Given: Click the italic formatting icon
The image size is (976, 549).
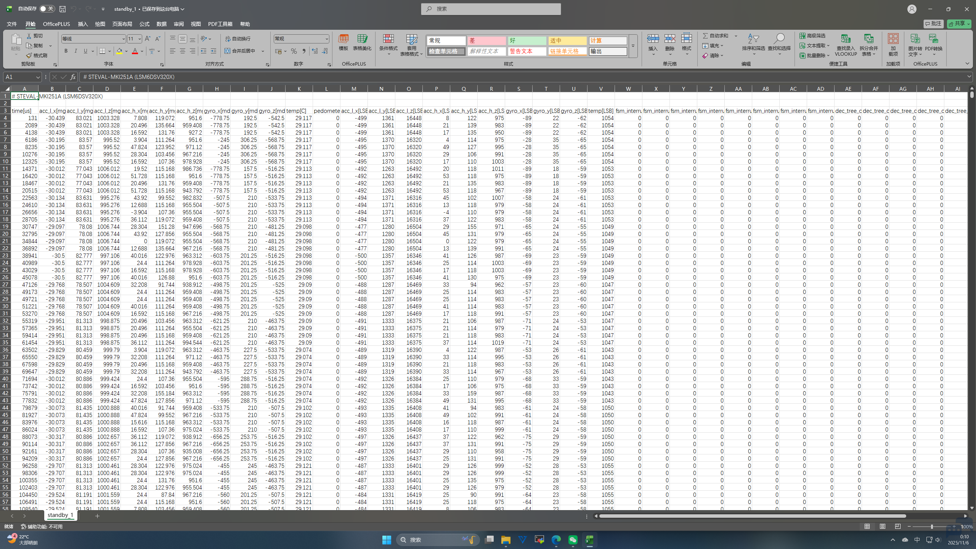Looking at the screenshot, I should [75, 51].
